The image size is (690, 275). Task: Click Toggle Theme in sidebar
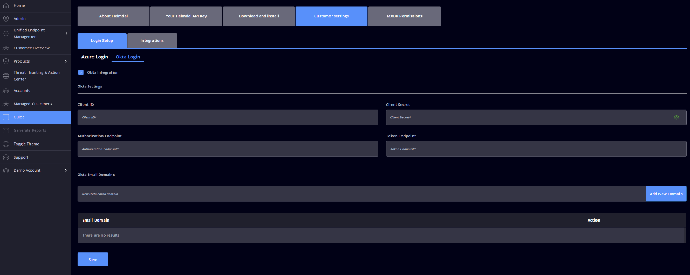pos(35,144)
